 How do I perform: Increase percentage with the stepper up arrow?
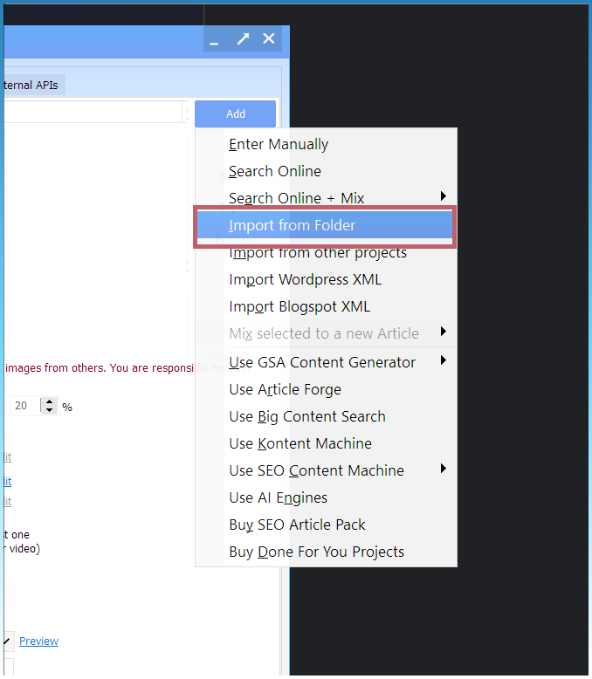point(50,402)
